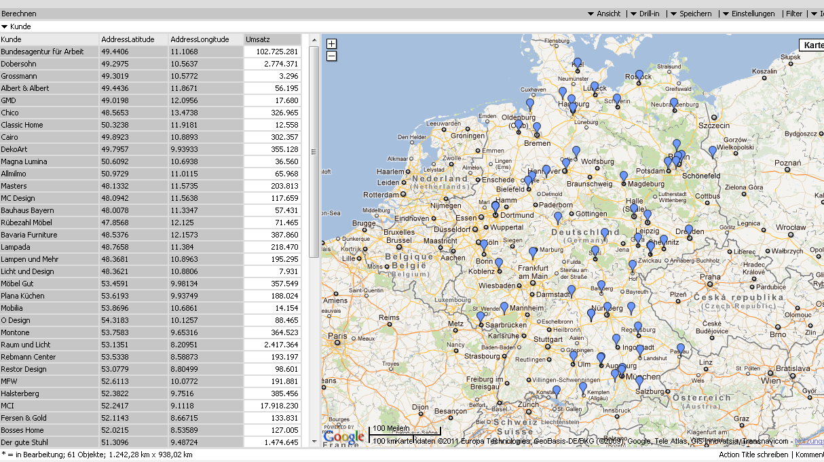Select the marker near Schwerin

coord(617,100)
